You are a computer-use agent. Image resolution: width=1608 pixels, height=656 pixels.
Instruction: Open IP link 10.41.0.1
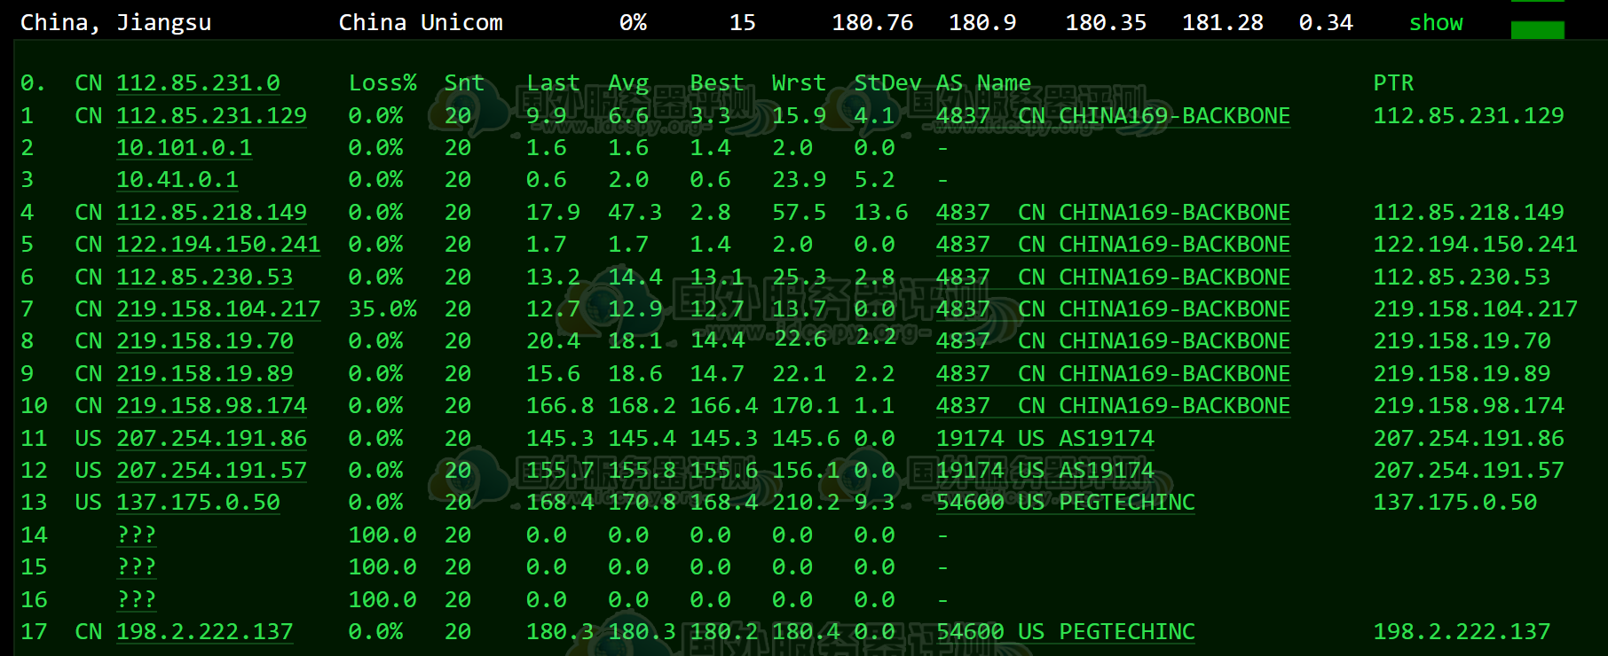coord(177,180)
